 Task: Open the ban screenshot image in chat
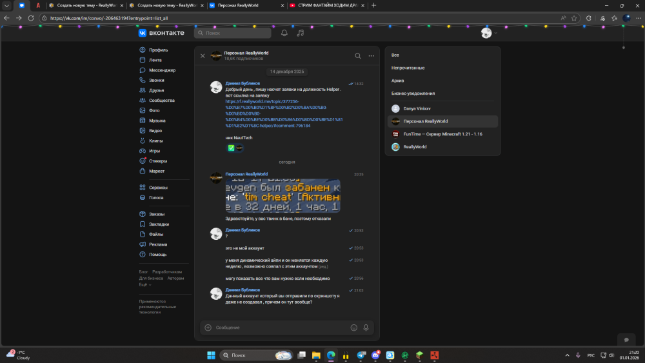pos(283,195)
